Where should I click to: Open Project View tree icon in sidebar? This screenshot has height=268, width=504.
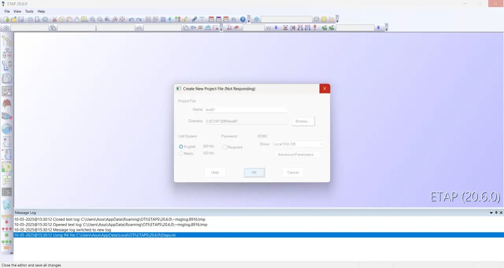click(7, 41)
